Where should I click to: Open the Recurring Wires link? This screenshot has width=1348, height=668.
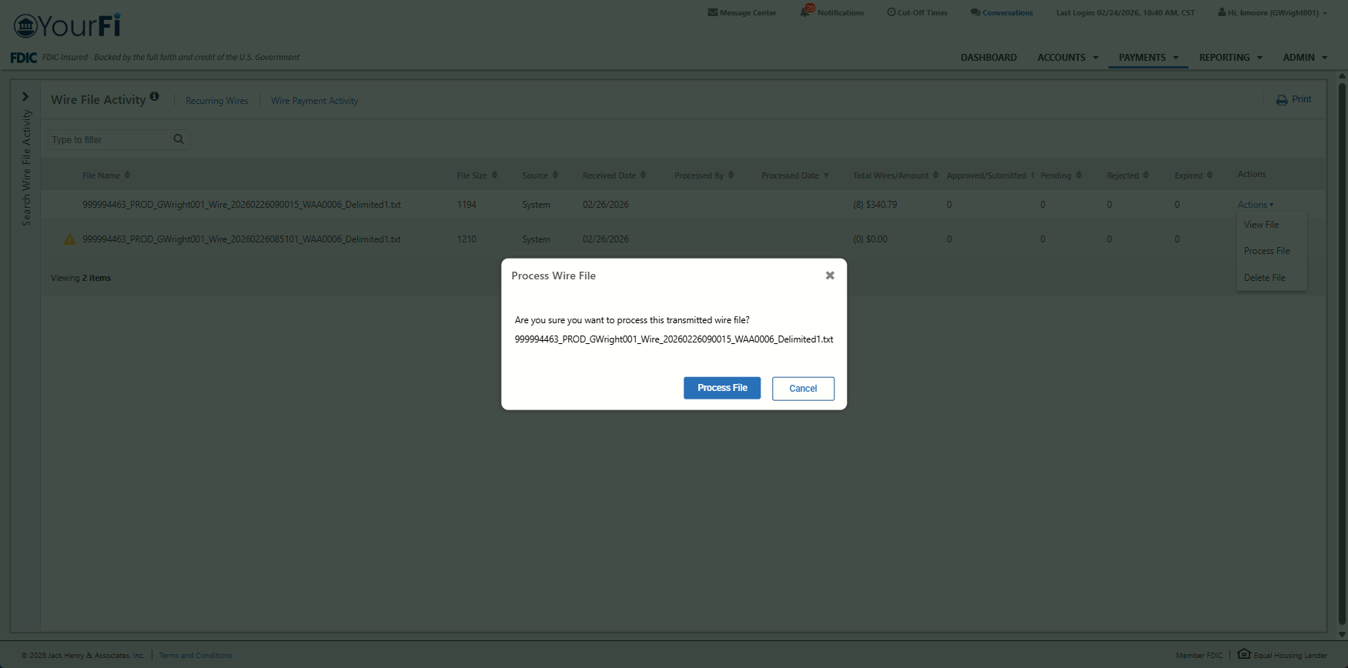point(216,101)
